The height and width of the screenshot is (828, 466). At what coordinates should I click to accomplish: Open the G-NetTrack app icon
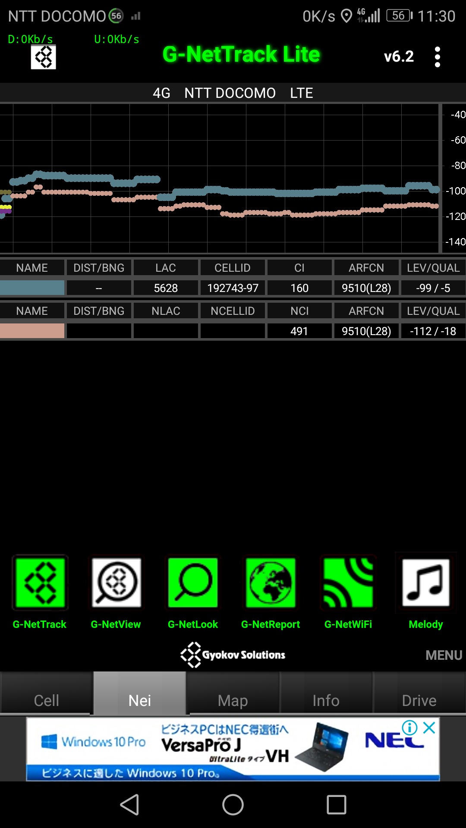[40, 583]
